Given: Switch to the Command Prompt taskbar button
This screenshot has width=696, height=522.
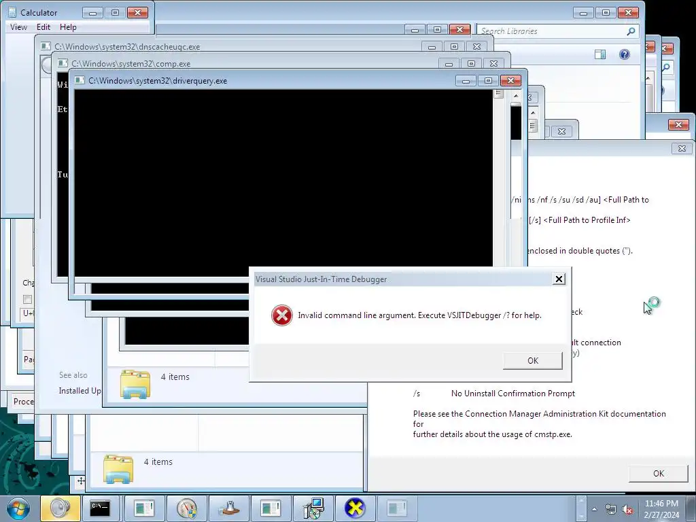Looking at the screenshot, I should pyautogui.click(x=100, y=508).
